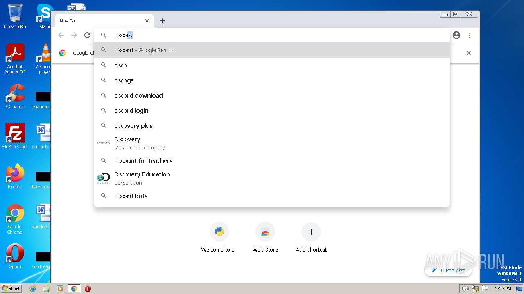524x294 pixels.
Task: Open the Skype desktop icon
Action: click(44, 16)
